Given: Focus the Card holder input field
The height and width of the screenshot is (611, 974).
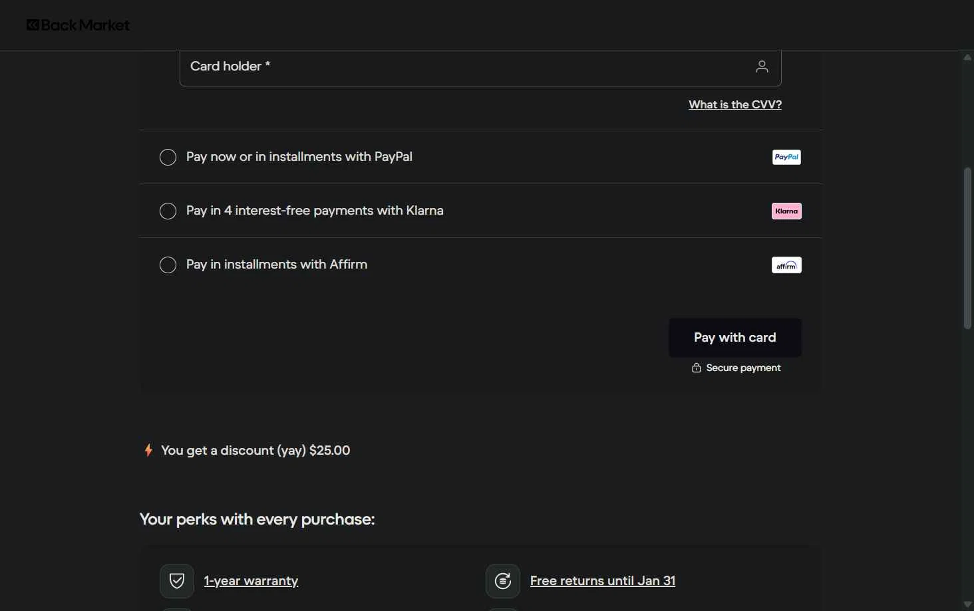Looking at the screenshot, I should coord(480,67).
